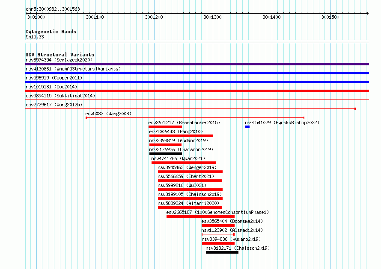
Task: Select nsv5999816 (Wu2021) label
Action: pos(182,185)
